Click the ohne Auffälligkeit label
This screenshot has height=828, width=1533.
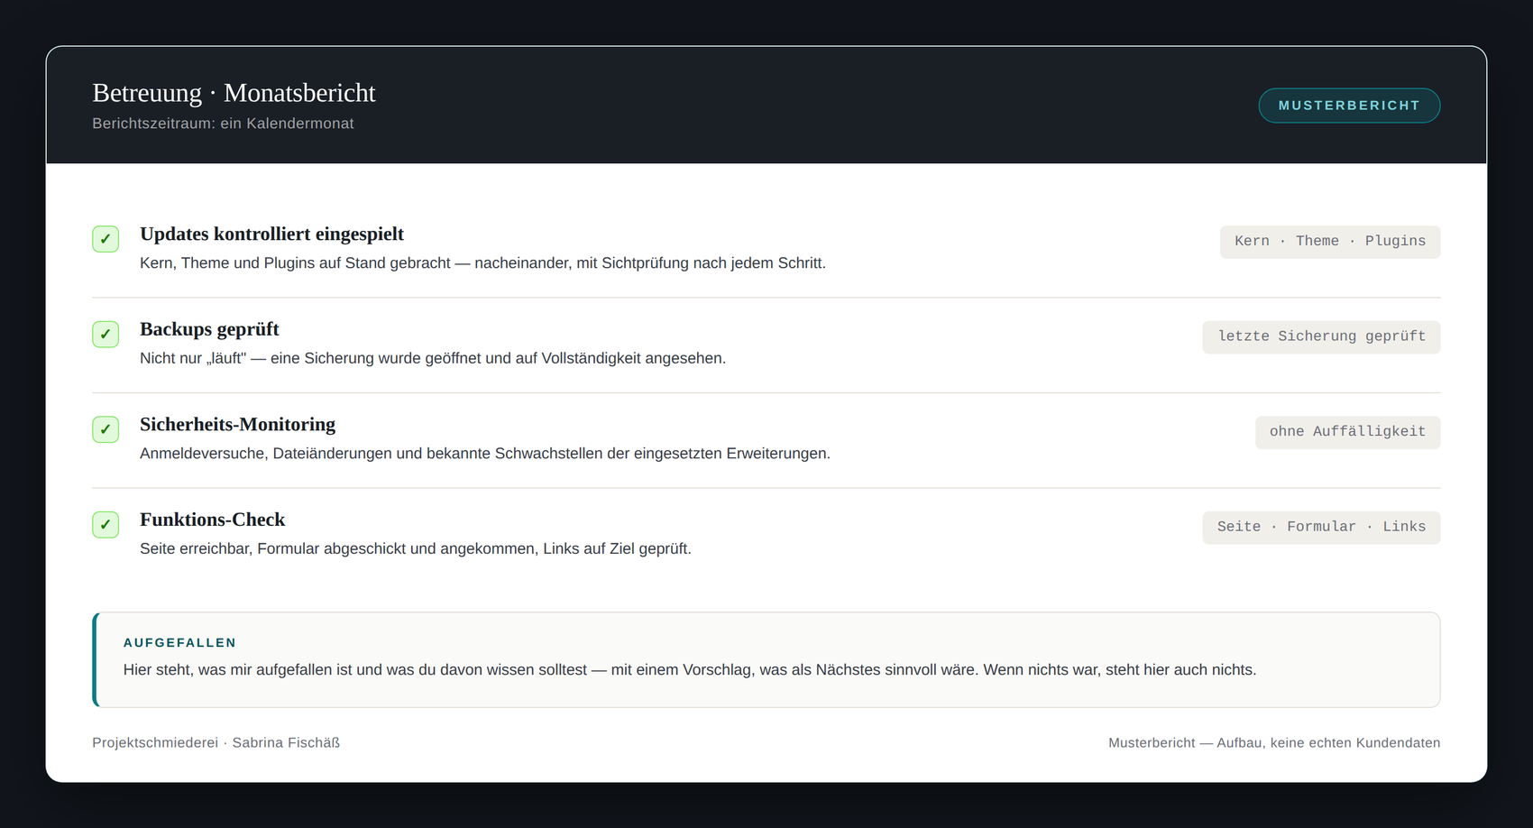click(x=1347, y=432)
